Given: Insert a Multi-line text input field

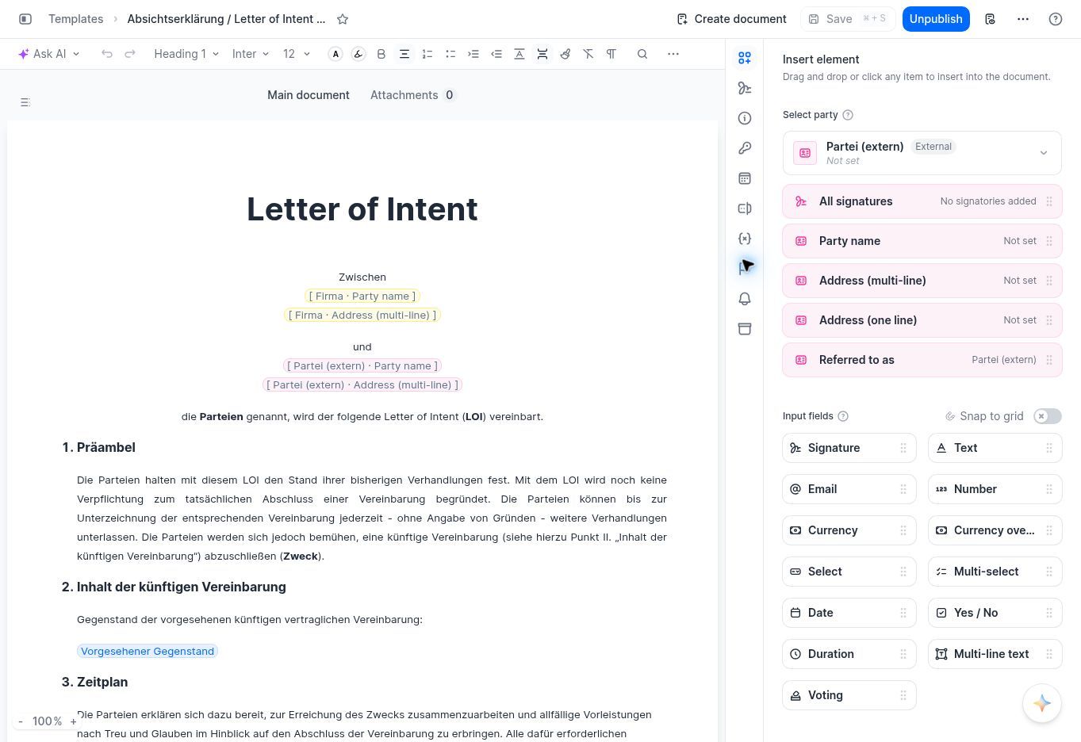Looking at the screenshot, I should tap(995, 654).
